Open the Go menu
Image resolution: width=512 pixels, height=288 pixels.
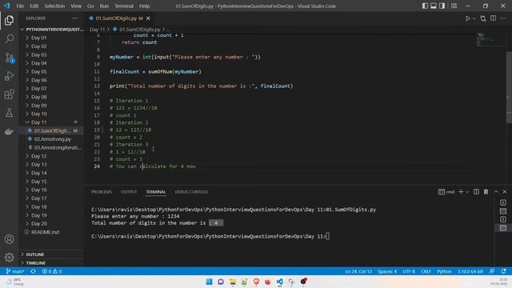click(90, 6)
